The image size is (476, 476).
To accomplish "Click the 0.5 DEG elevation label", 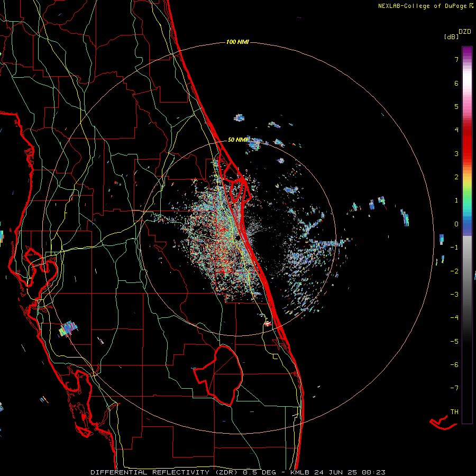I will [259, 472].
